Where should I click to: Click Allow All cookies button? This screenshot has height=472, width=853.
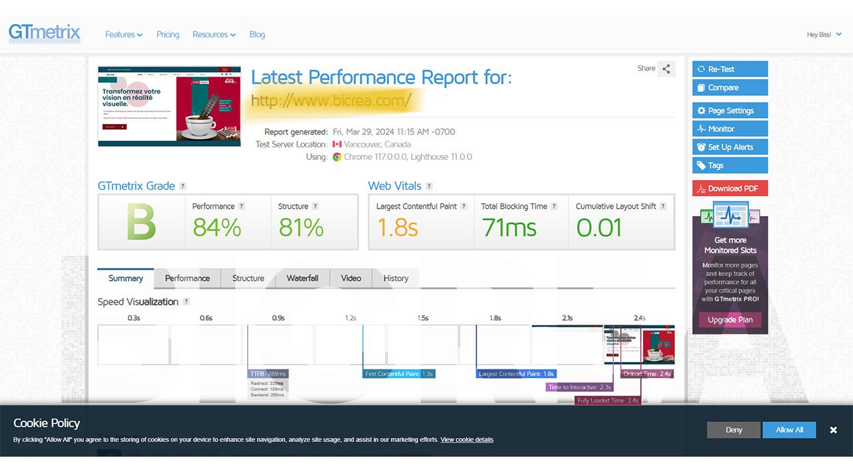pyautogui.click(x=790, y=430)
